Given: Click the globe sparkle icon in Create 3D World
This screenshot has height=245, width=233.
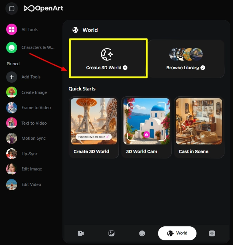Looking at the screenshot, I should point(107,54).
